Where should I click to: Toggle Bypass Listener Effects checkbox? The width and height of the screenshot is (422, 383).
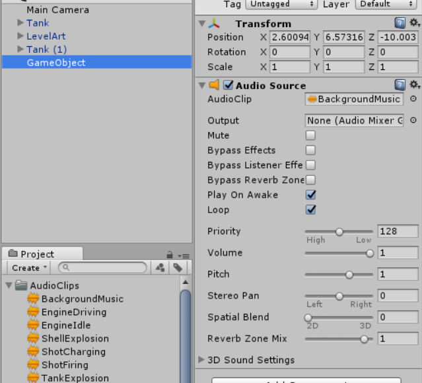pyautogui.click(x=310, y=165)
